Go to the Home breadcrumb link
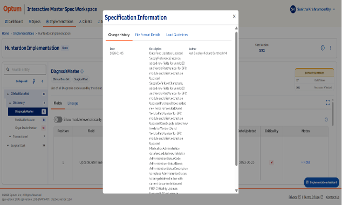This screenshot has width=342, height=205. point(5,33)
